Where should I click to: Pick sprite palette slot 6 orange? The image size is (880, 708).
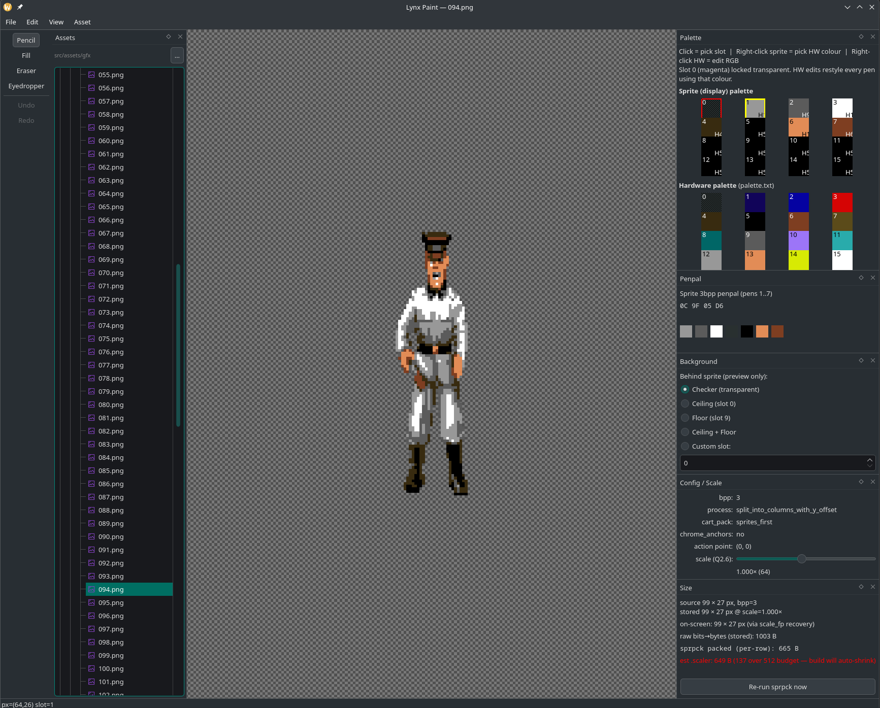tap(799, 127)
